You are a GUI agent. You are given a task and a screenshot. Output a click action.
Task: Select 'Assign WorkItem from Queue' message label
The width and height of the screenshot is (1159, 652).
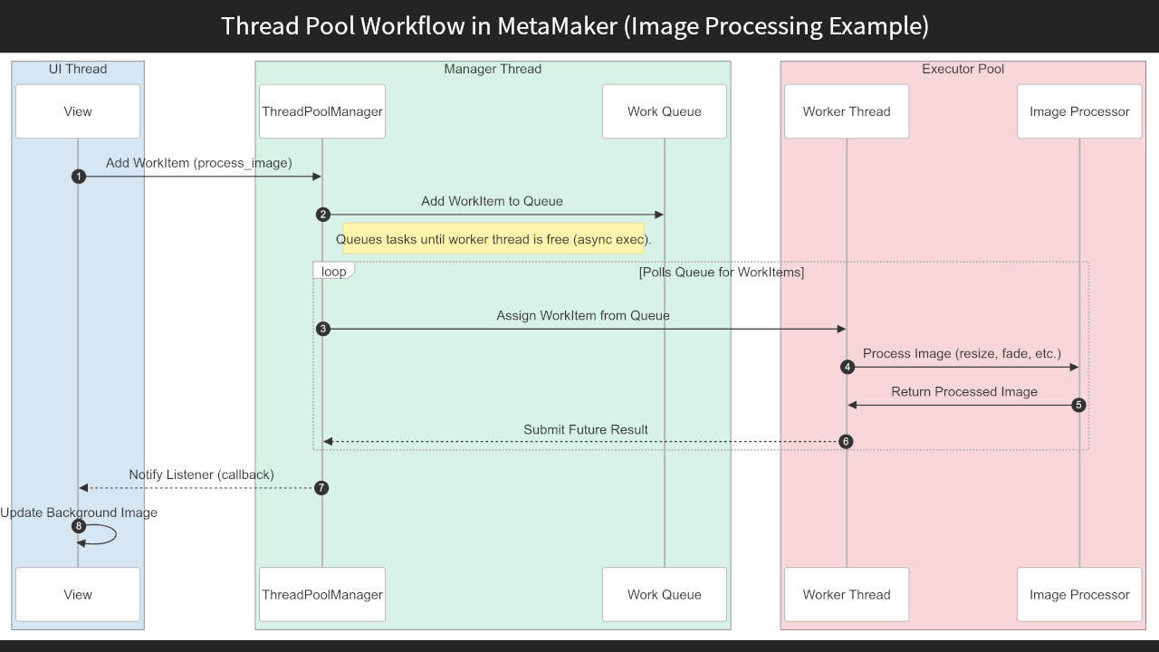583,316
